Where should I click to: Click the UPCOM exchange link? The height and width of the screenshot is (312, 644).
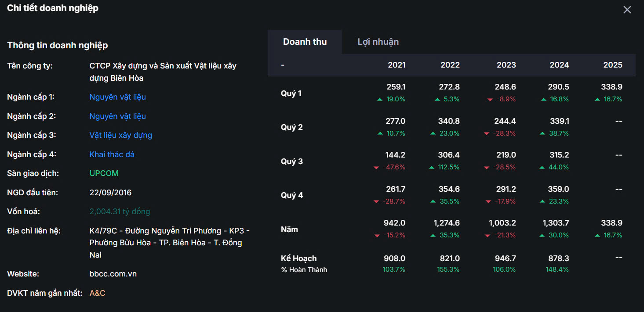tap(104, 173)
